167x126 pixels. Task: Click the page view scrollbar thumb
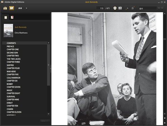165,39
